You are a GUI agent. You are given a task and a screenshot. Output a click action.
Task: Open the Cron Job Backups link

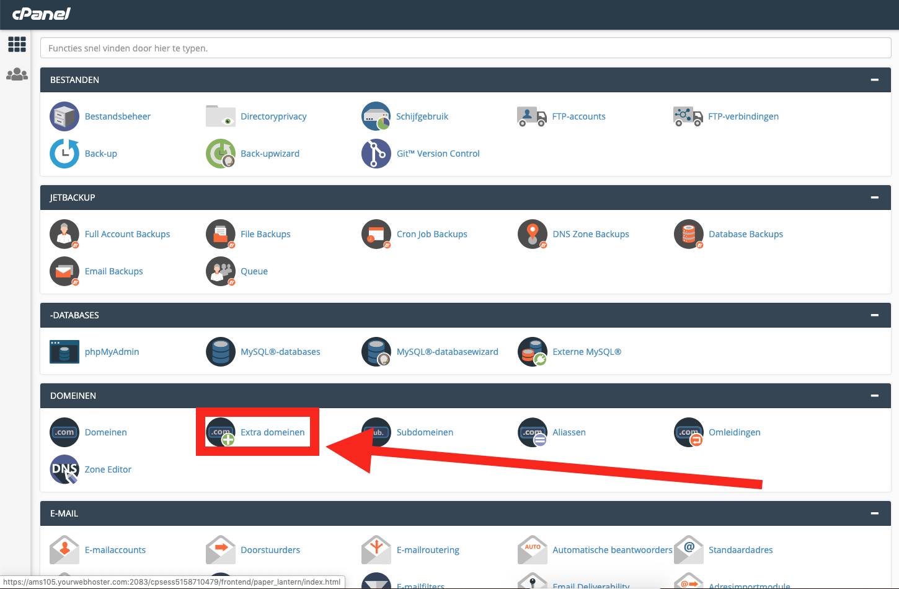(x=432, y=234)
